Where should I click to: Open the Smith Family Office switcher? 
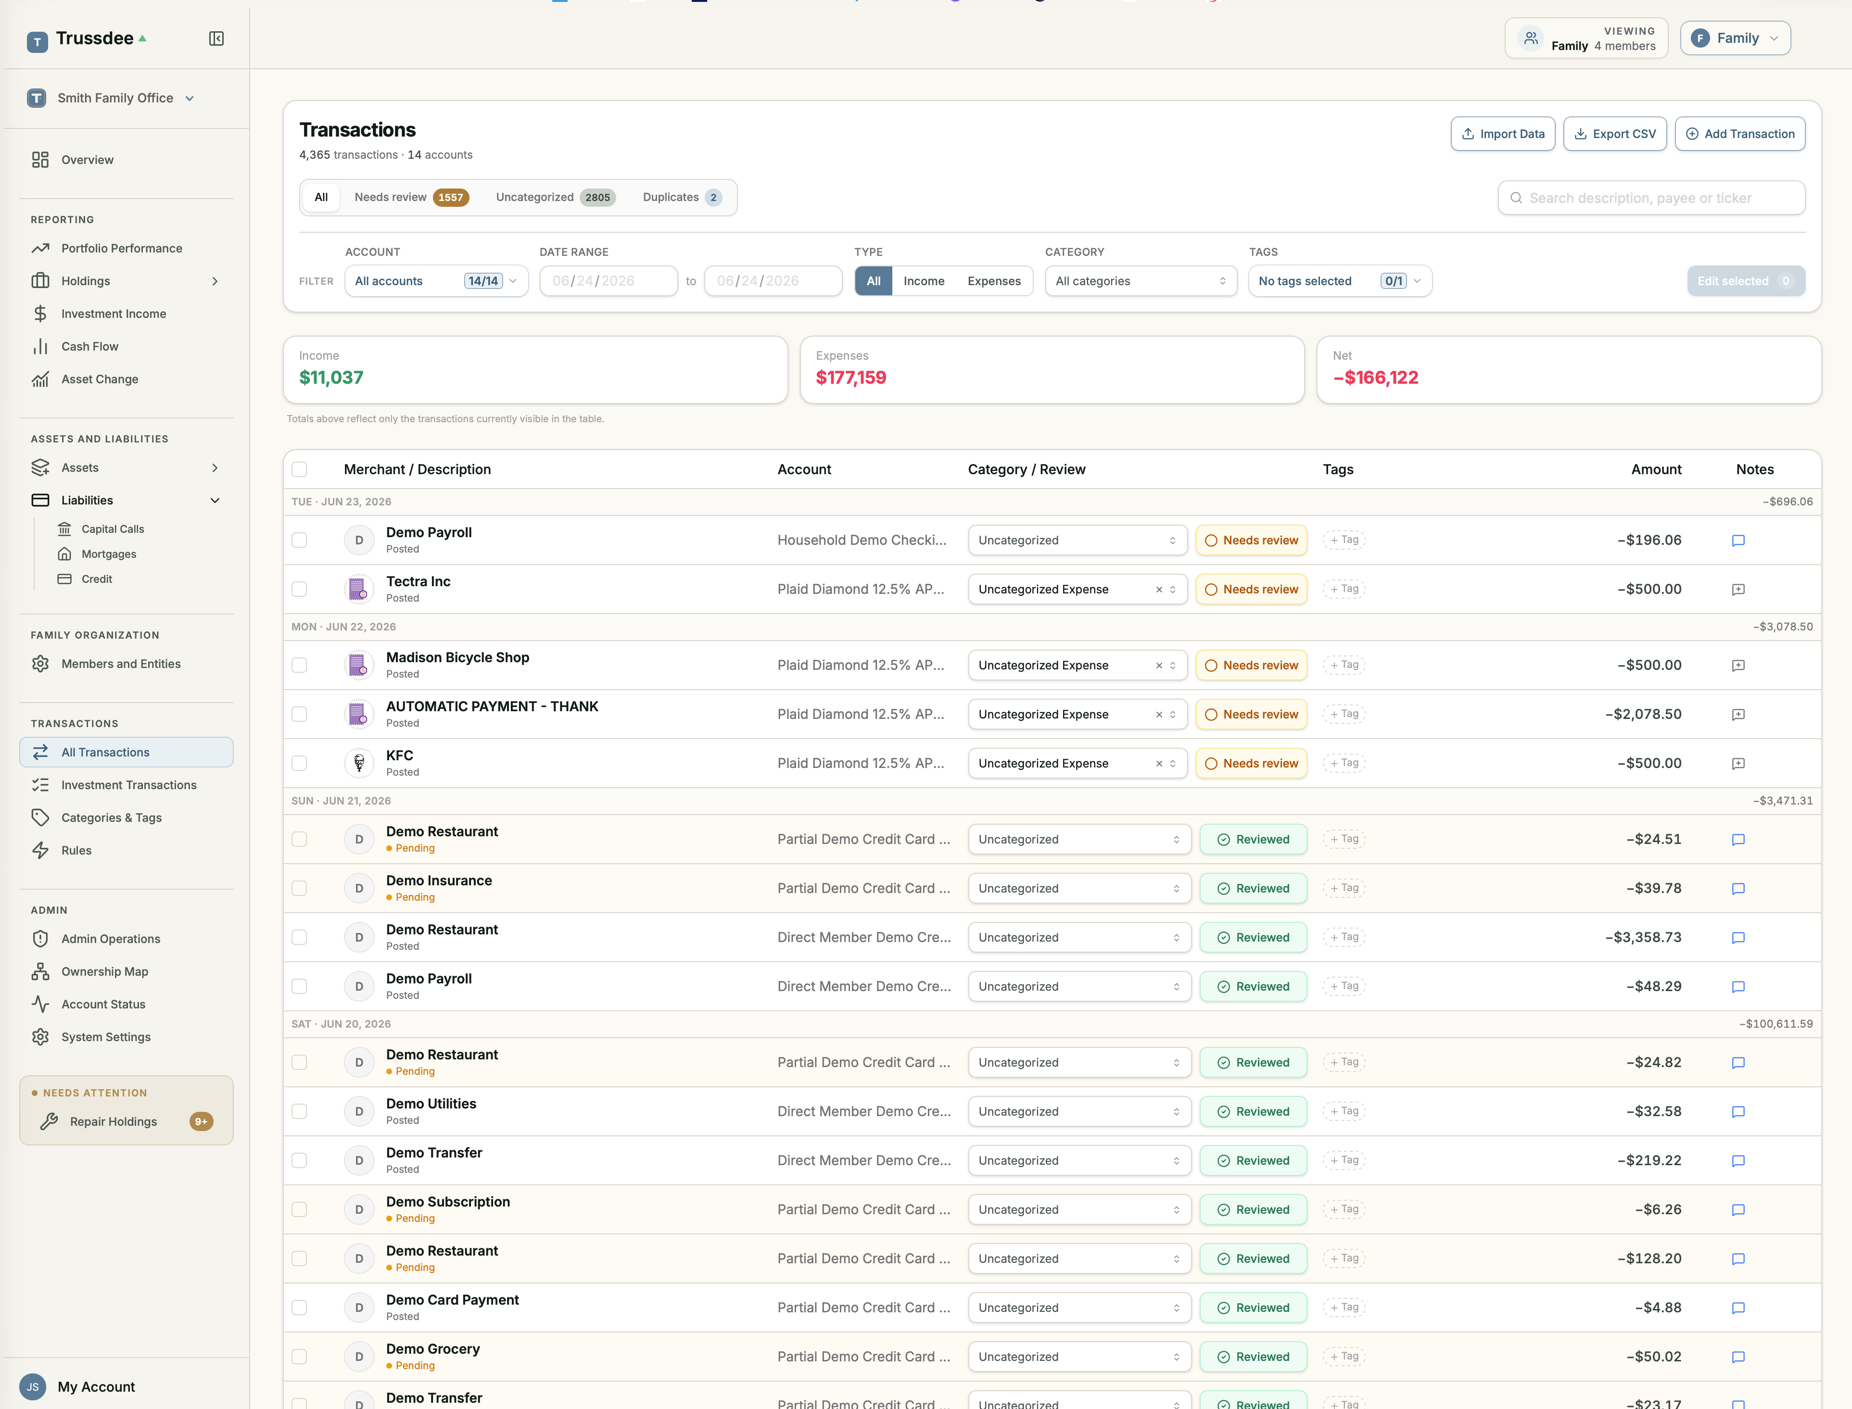pyautogui.click(x=112, y=98)
